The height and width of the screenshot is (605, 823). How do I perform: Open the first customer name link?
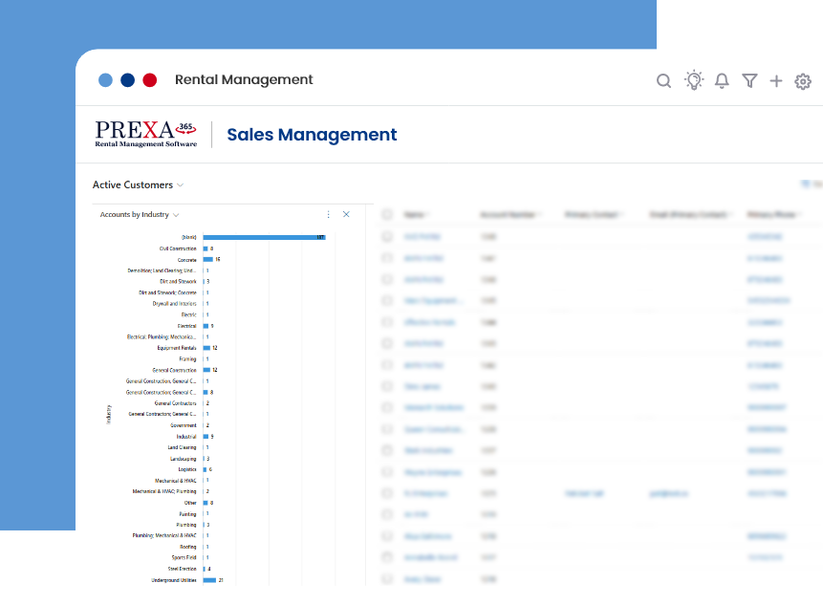[x=422, y=236]
